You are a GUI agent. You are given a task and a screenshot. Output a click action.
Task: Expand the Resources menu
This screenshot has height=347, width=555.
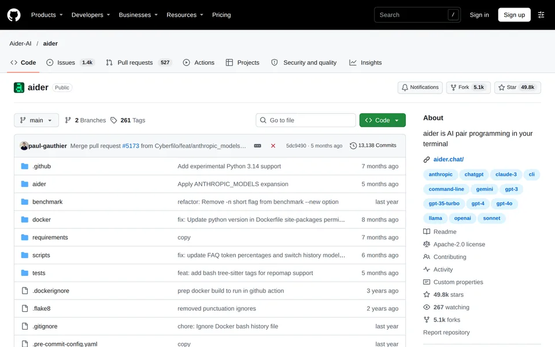pyautogui.click(x=185, y=15)
